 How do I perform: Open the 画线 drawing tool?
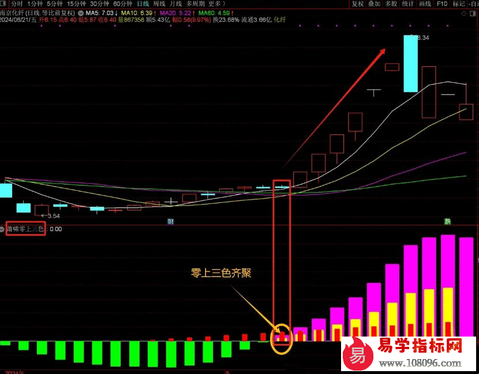(425, 3)
